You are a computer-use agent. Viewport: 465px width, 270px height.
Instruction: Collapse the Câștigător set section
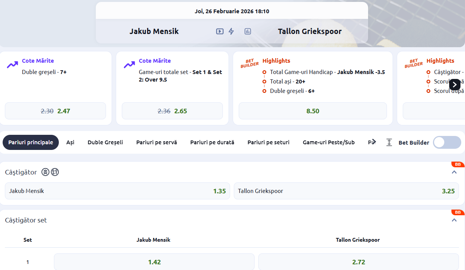pos(454,220)
